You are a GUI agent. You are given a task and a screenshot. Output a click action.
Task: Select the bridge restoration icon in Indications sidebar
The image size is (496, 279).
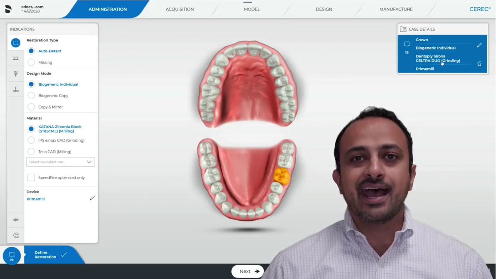click(15, 58)
